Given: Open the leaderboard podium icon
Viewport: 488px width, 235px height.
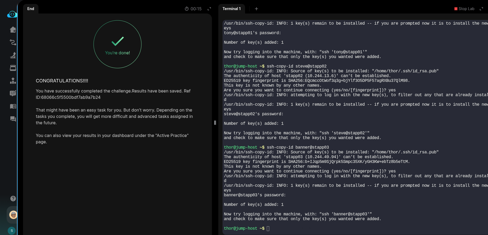Looking at the screenshot, I should pos(13,81).
